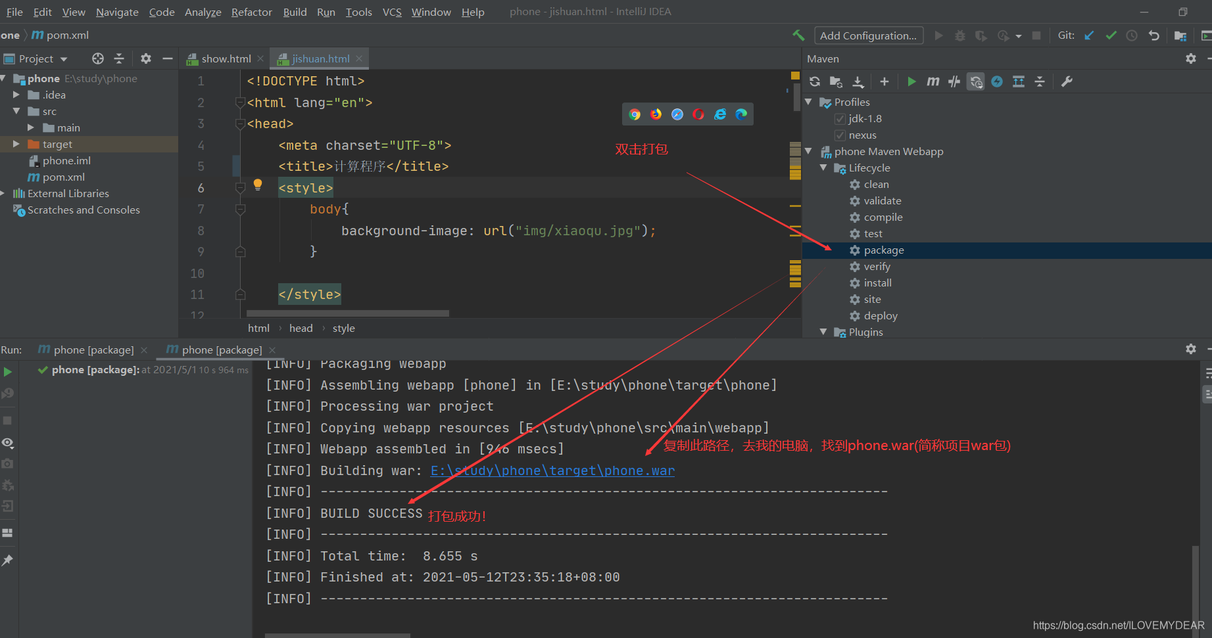Open Project Structure icon in toolbar
Screen dimensions: 1212x638
click(x=1180, y=35)
